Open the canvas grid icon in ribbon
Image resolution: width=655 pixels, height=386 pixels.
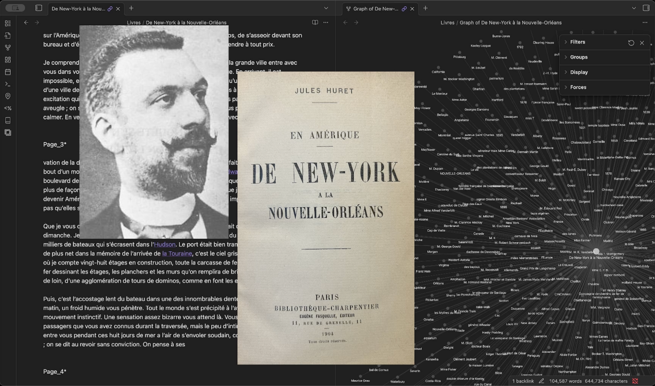coord(8,60)
